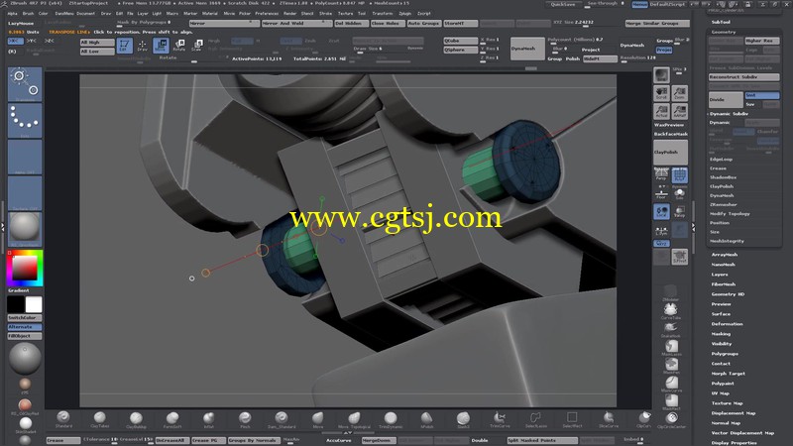Expand the Layers section
Image resolution: width=793 pixels, height=446 pixels.
720,275
